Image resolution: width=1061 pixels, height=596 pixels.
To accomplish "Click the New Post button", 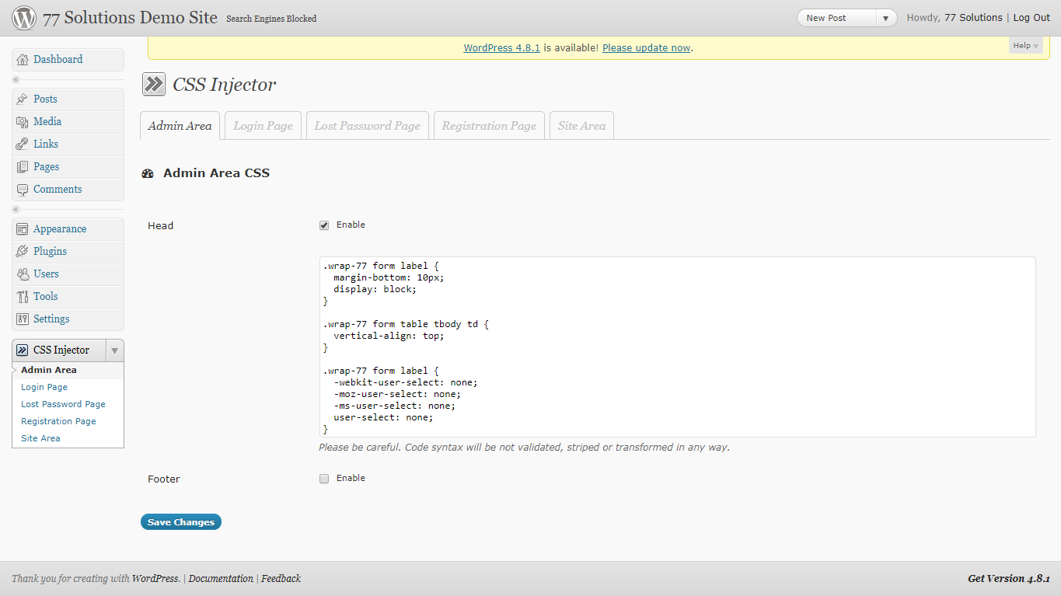I will coord(837,18).
